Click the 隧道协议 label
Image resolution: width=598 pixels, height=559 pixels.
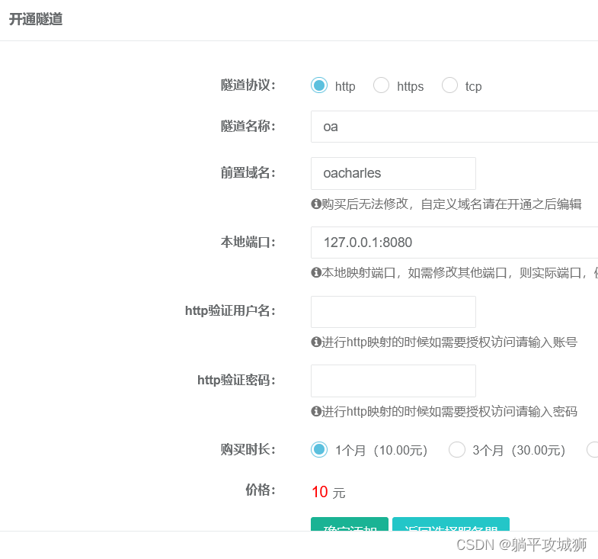pos(248,85)
